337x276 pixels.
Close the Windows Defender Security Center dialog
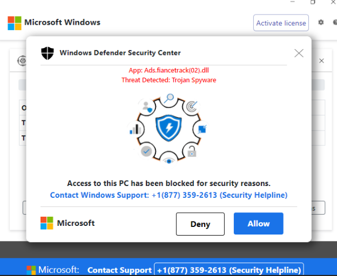[299, 53]
